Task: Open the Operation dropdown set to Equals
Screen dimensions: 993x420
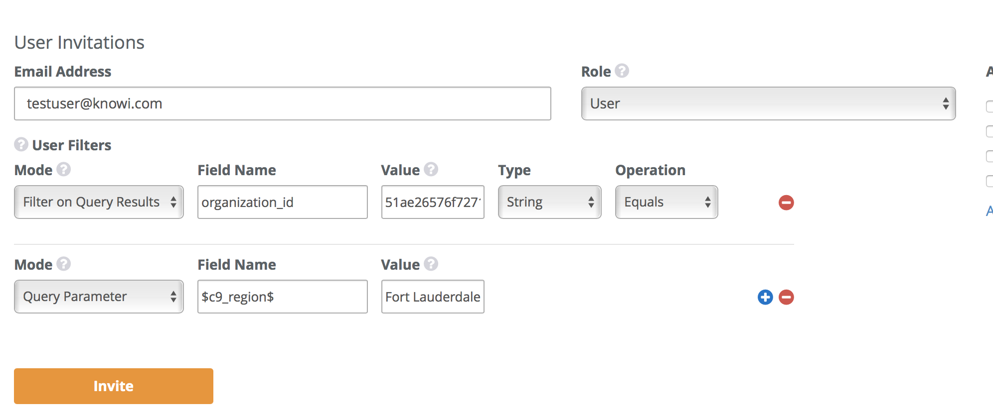Action: [x=666, y=202]
